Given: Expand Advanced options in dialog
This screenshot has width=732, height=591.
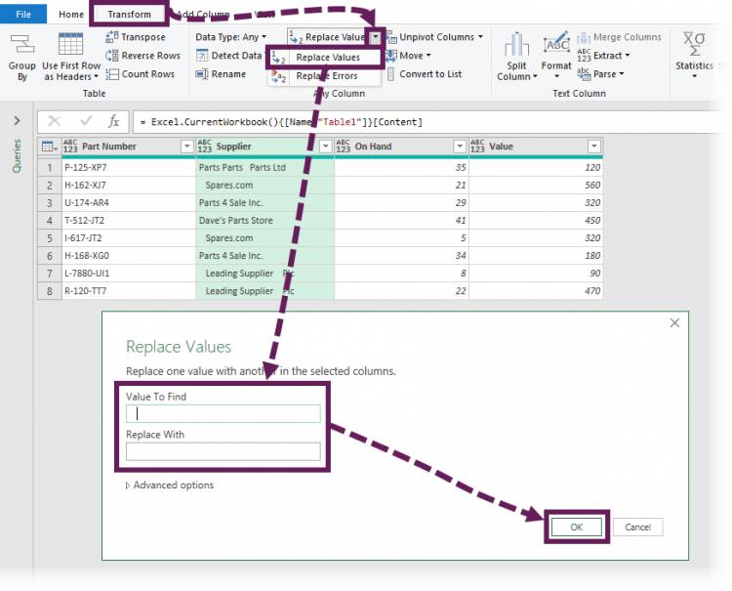Looking at the screenshot, I should coord(170,485).
